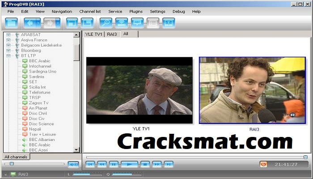The width and height of the screenshot is (313, 179).
Task: Select the BBC Albanian radio channel
Action: [x=42, y=140]
